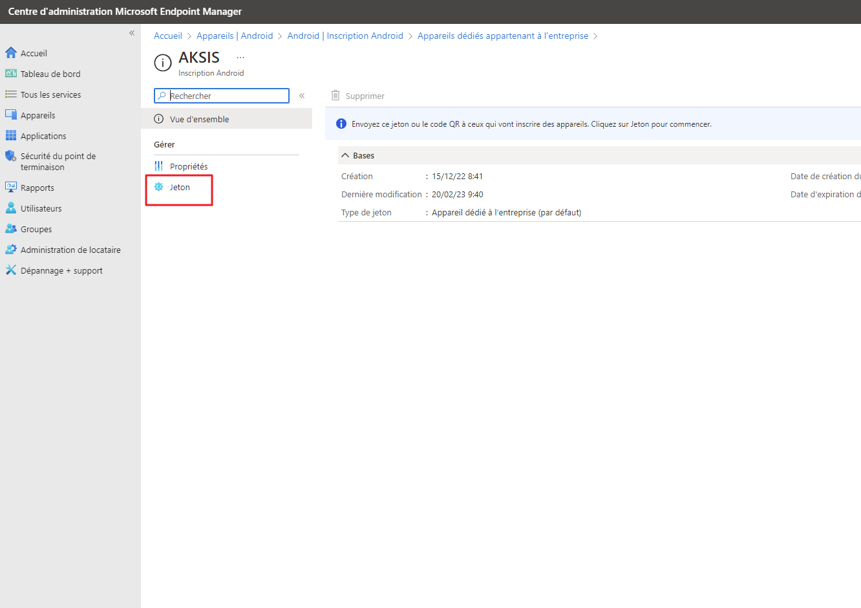Click the Supprimer trash icon
This screenshot has height=608, width=861.
click(335, 95)
